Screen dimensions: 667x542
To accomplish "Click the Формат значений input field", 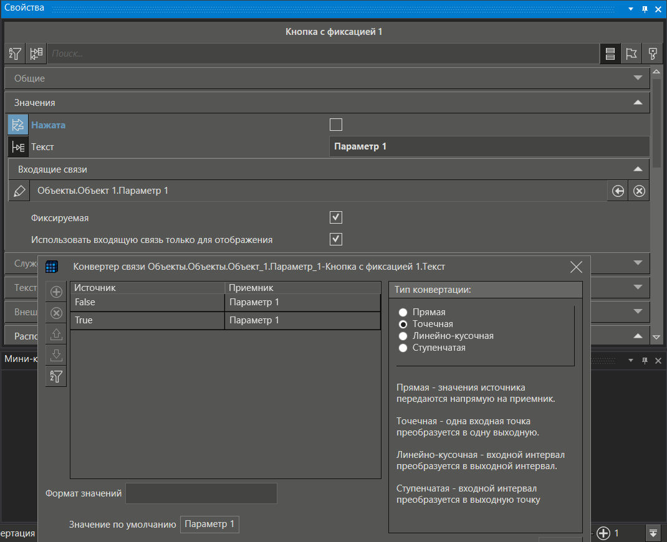I will point(201,493).
